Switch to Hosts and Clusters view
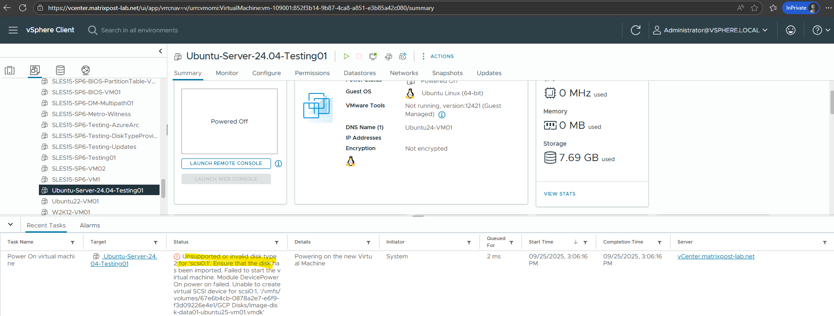Screen dimensions: 834x316 (10, 70)
